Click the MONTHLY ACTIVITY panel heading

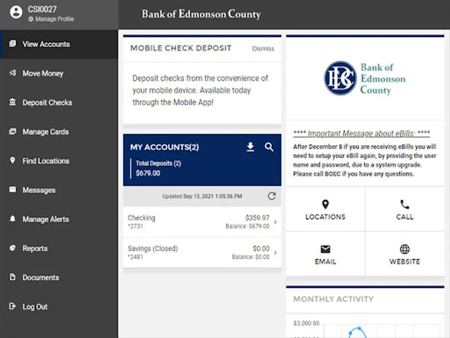[x=333, y=299]
